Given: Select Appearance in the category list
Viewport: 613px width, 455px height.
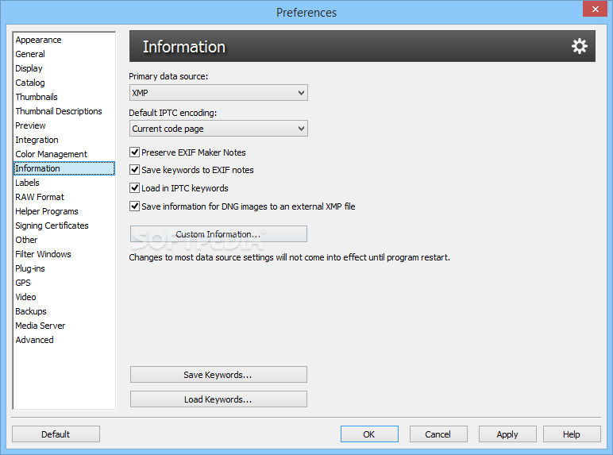Looking at the screenshot, I should click(x=38, y=40).
